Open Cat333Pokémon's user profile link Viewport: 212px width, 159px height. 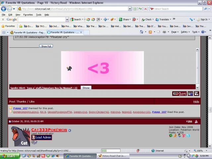49,130
